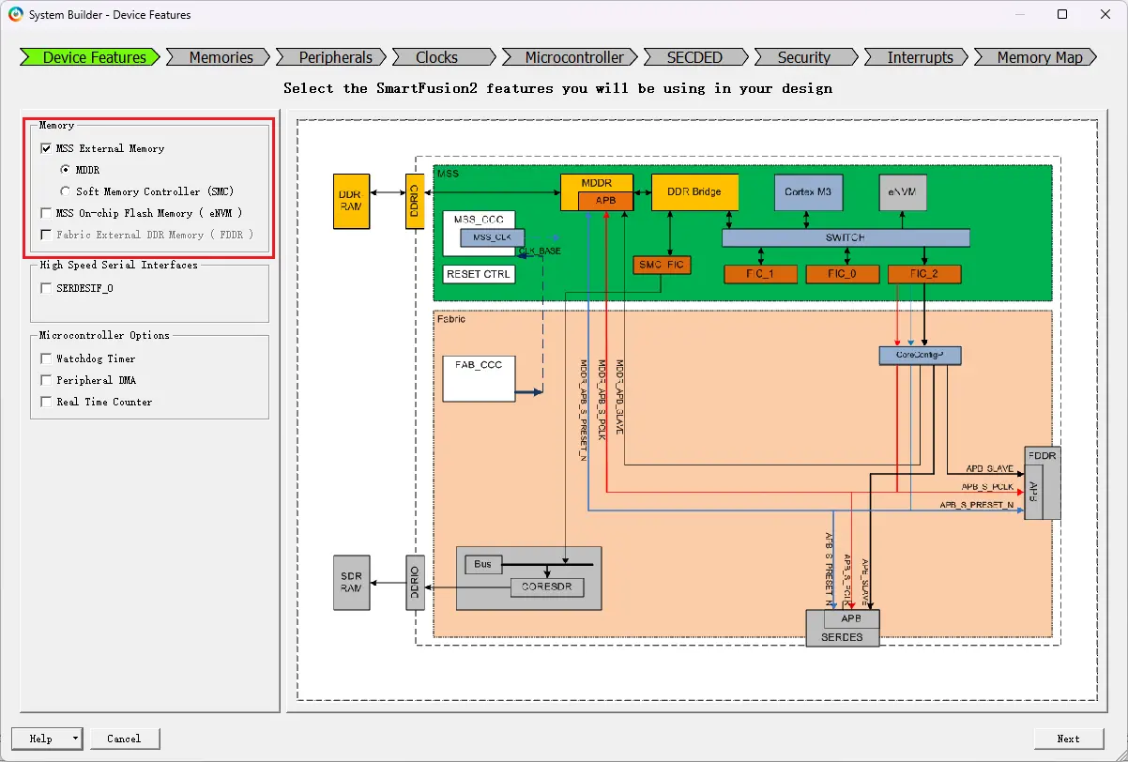Click the DDR RAM block
Viewport: 1128px width, 762px height.
[x=352, y=201]
